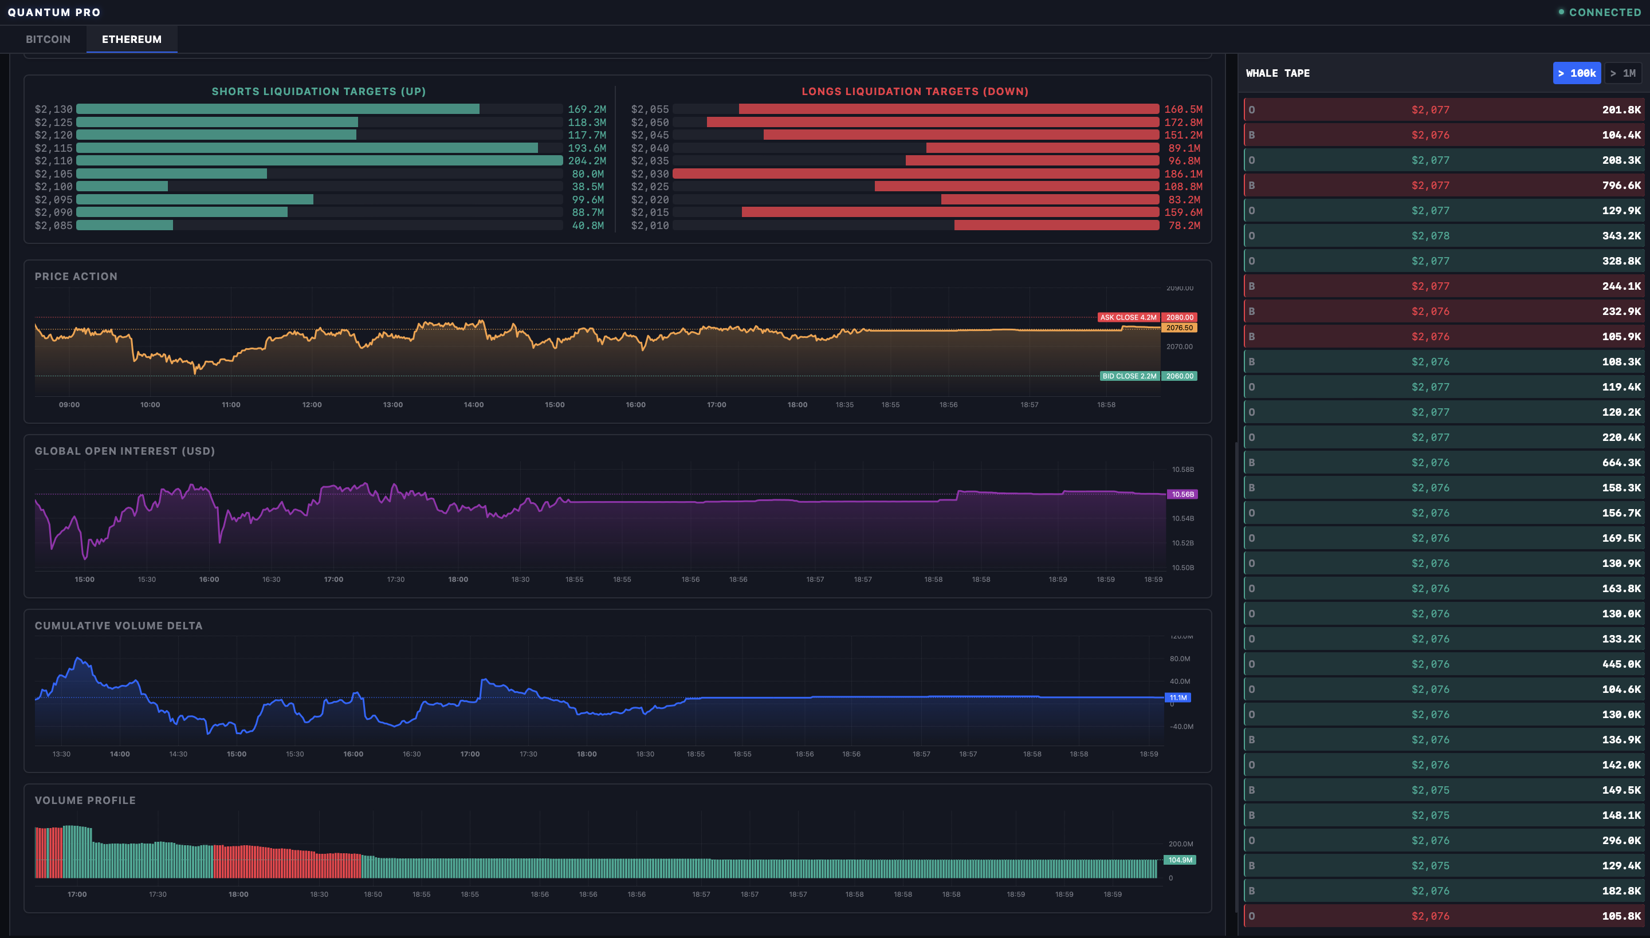1650x938 pixels.
Task: Click the Whale Tape header
Action: click(x=1278, y=73)
